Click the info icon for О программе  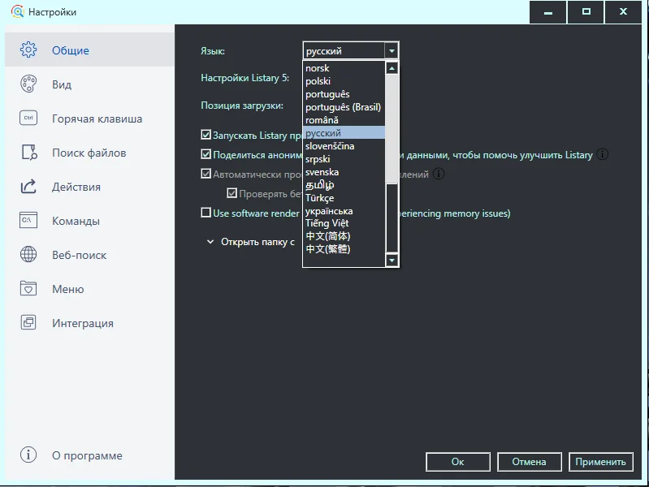click(x=28, y=455)
